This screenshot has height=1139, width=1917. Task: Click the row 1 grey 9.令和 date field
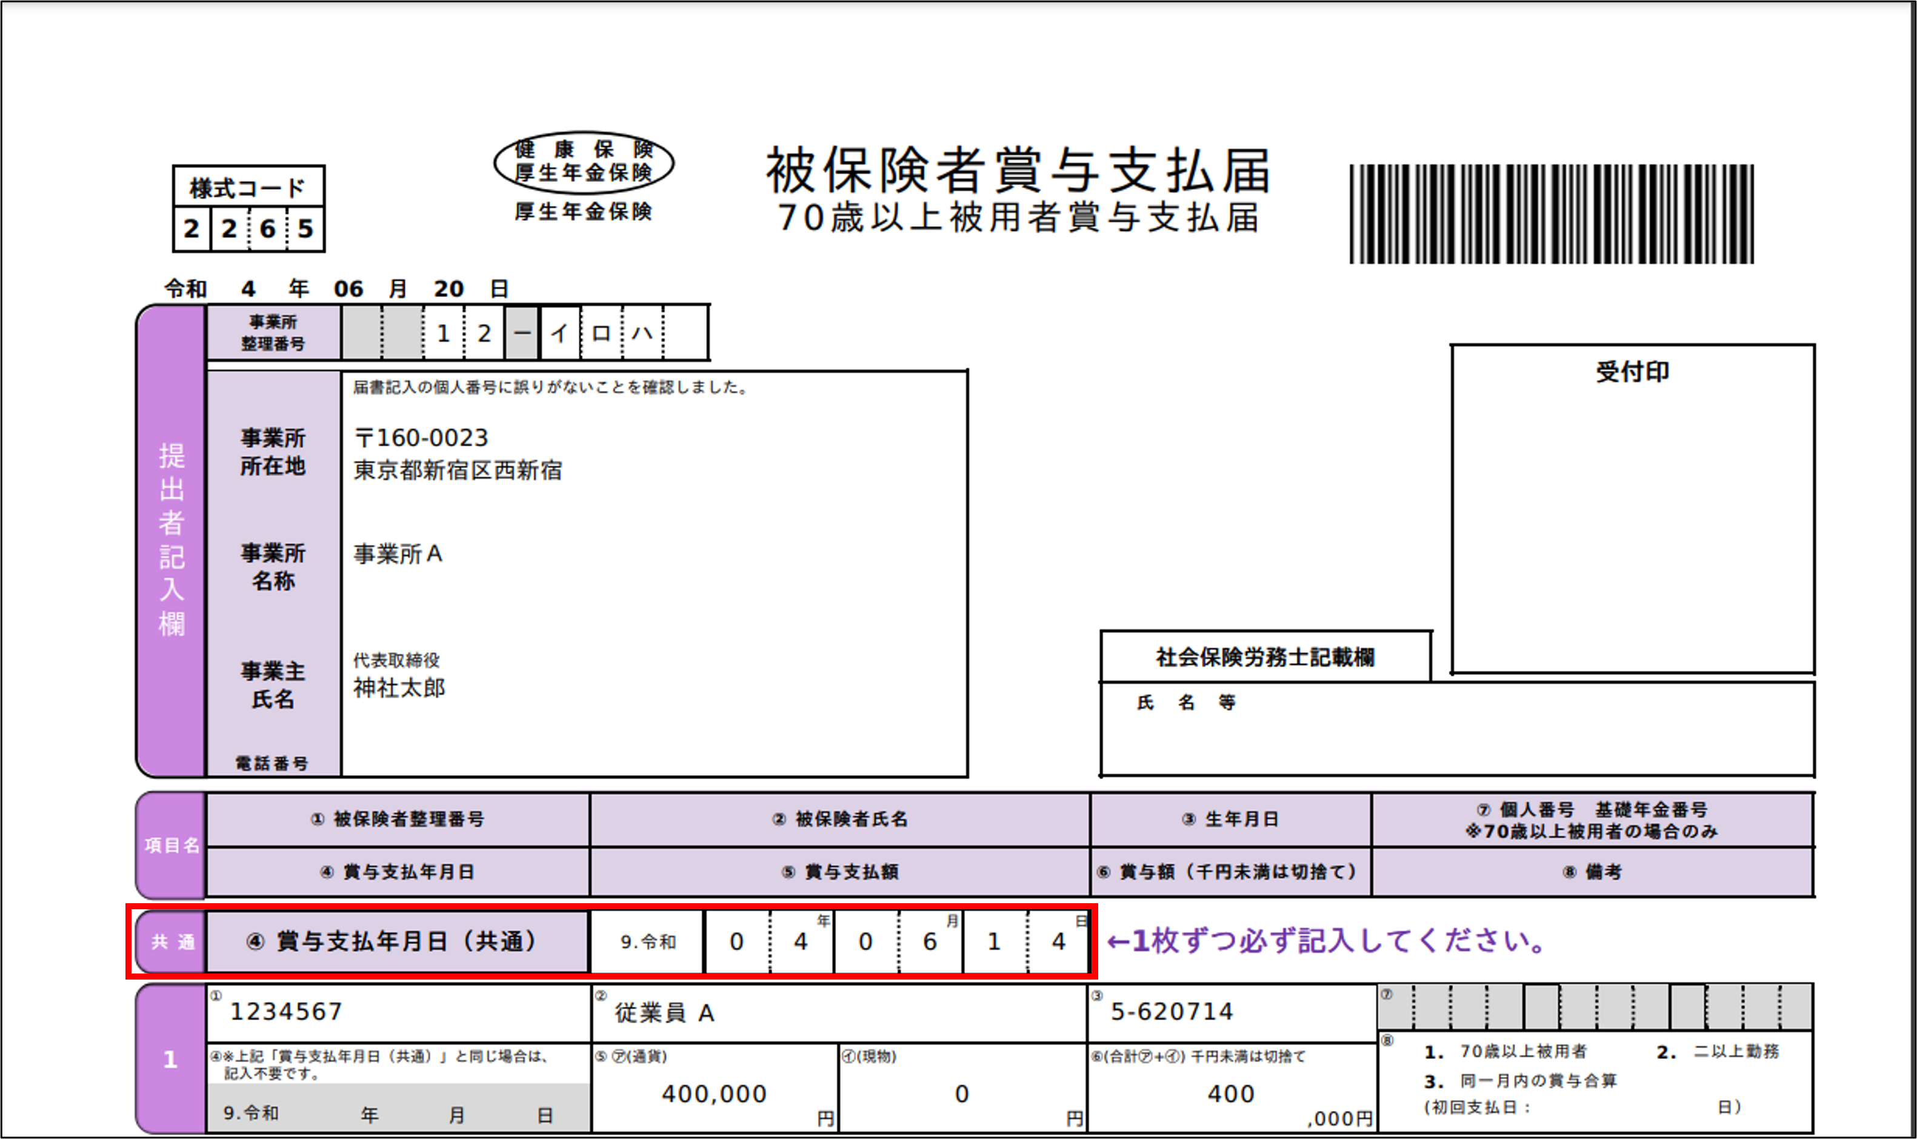(x=398, y=1108)
